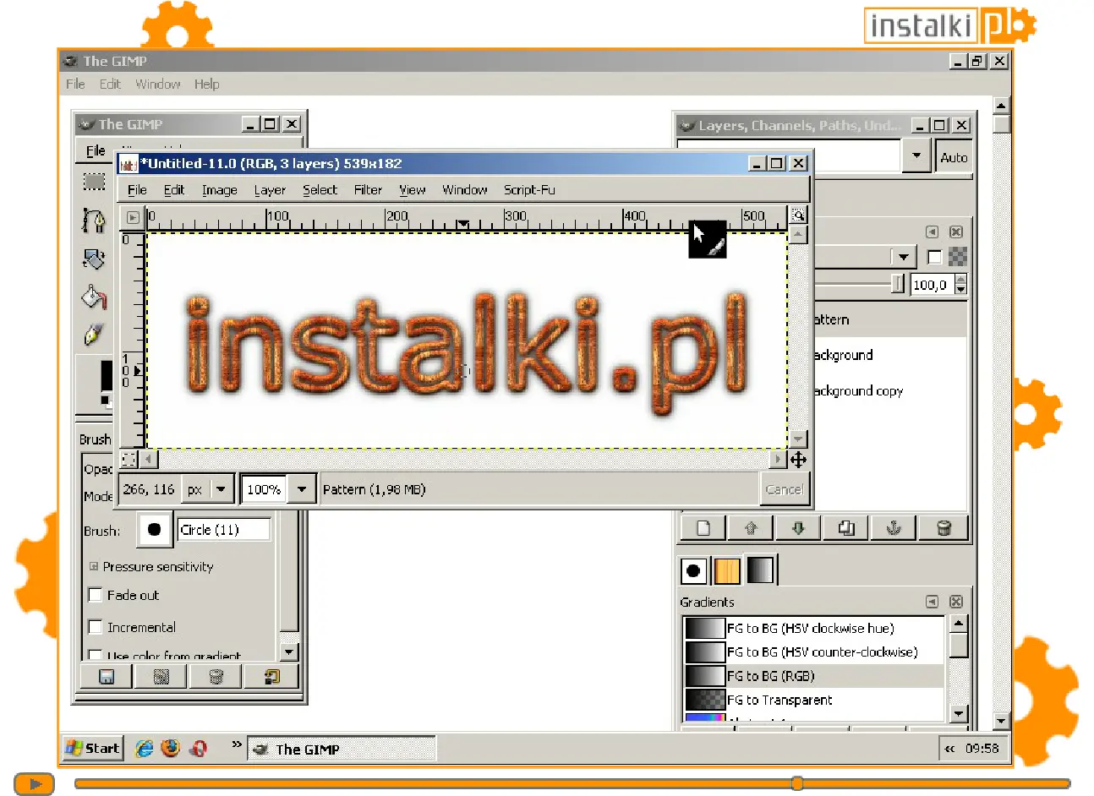The width and height of the screenshot is (1094, 796).
Task: Launch Firefox from the quick launch
Action: (171, 749)
